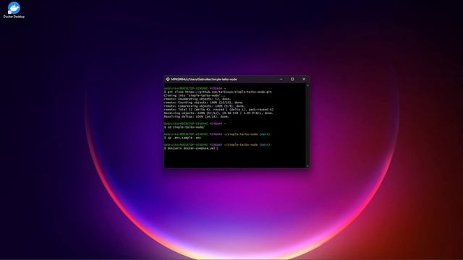This screenshot has height=260, width=463.
Task: Click the 'Resolving deltas: 100%' output line
Action: pos(197,117)
